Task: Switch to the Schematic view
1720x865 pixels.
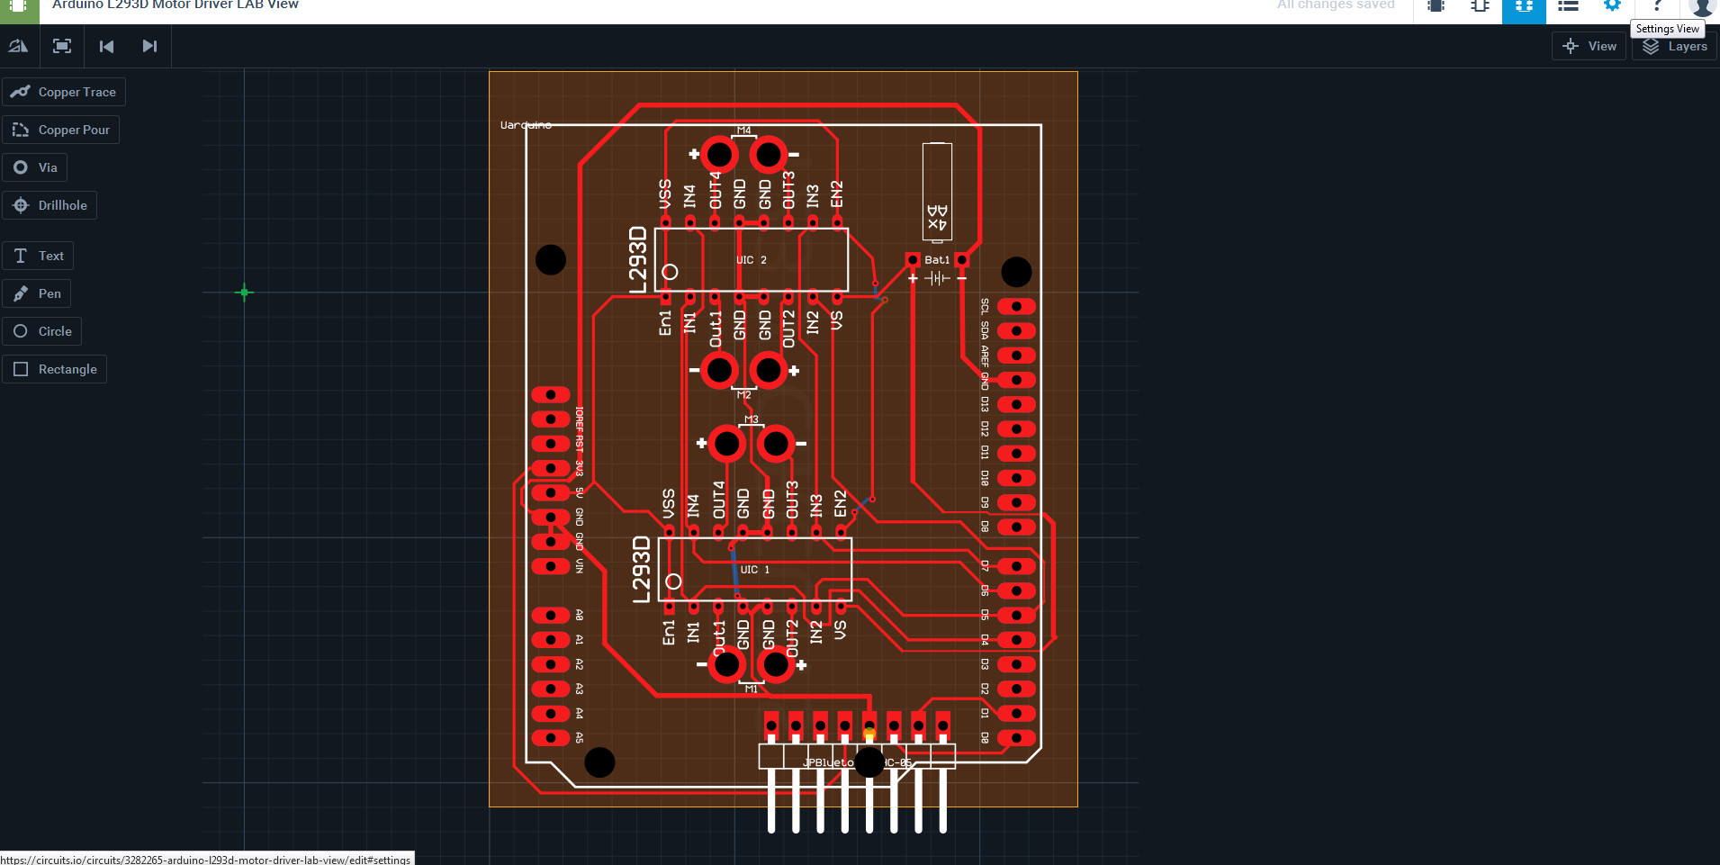Action: [1480, 6]
